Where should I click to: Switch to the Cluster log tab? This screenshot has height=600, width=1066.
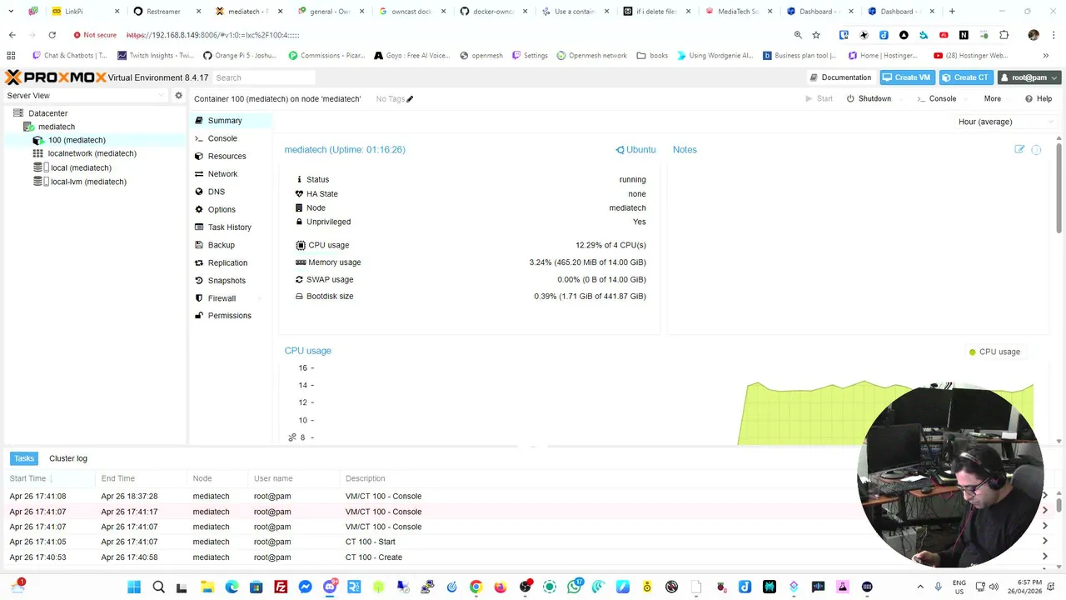pyautogui.click(x=68, y=458)
